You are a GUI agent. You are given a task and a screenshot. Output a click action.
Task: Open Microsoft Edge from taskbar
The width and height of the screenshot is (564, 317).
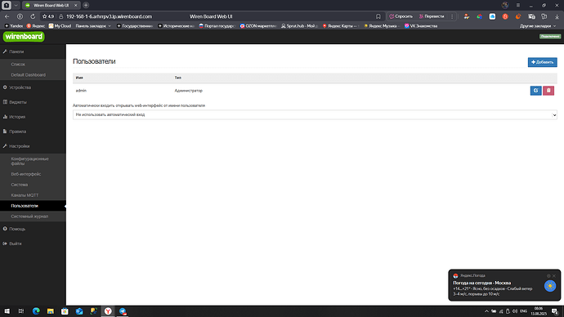pyautogui.click(x=36, y=311)
